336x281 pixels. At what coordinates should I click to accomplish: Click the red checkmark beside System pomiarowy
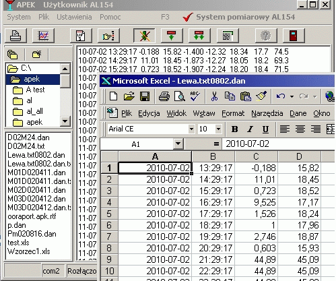coord(188,17)
